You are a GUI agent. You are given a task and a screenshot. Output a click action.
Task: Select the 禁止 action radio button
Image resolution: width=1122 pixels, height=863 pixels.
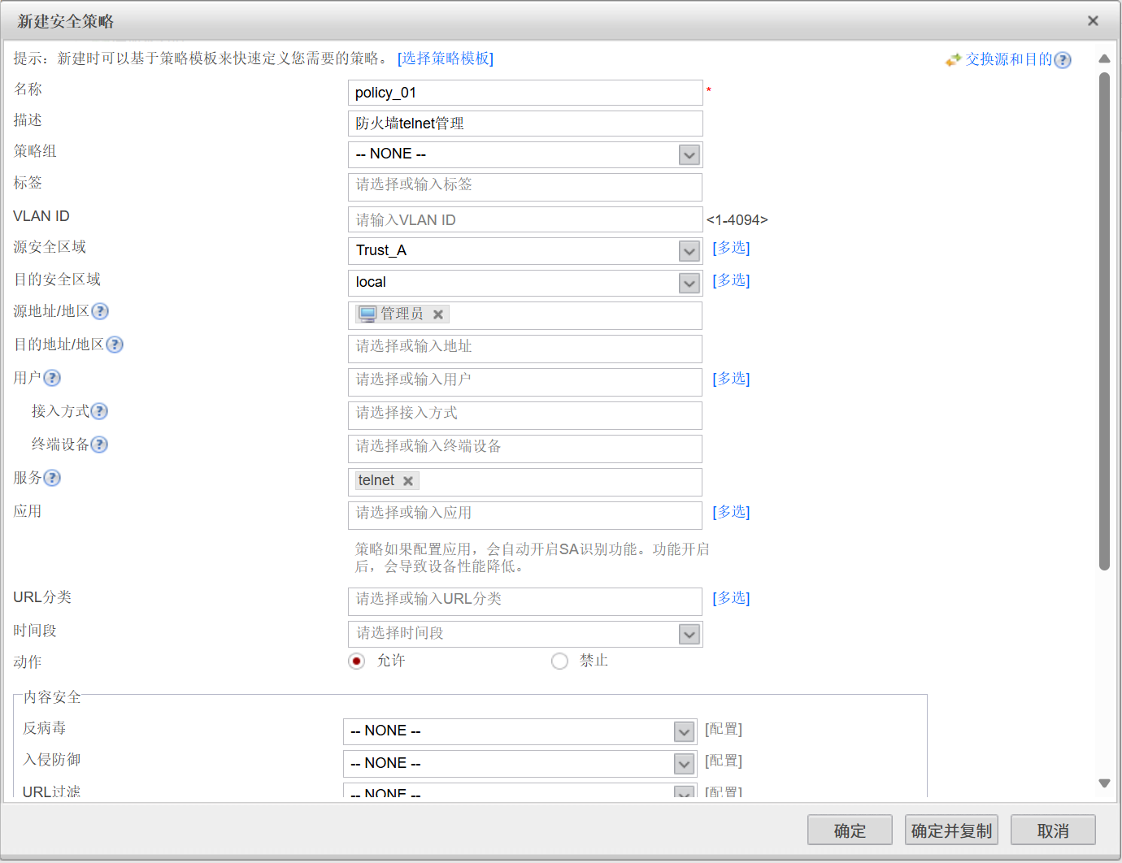559,661
